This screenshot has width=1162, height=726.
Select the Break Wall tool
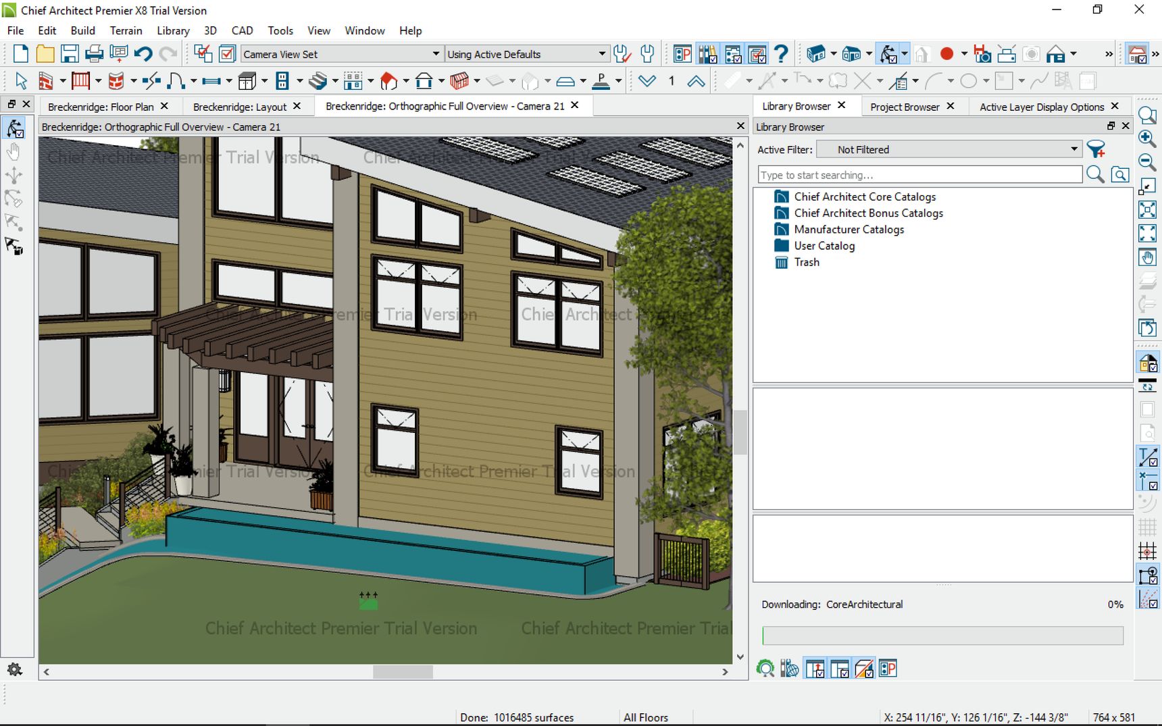tap(151, 81)
